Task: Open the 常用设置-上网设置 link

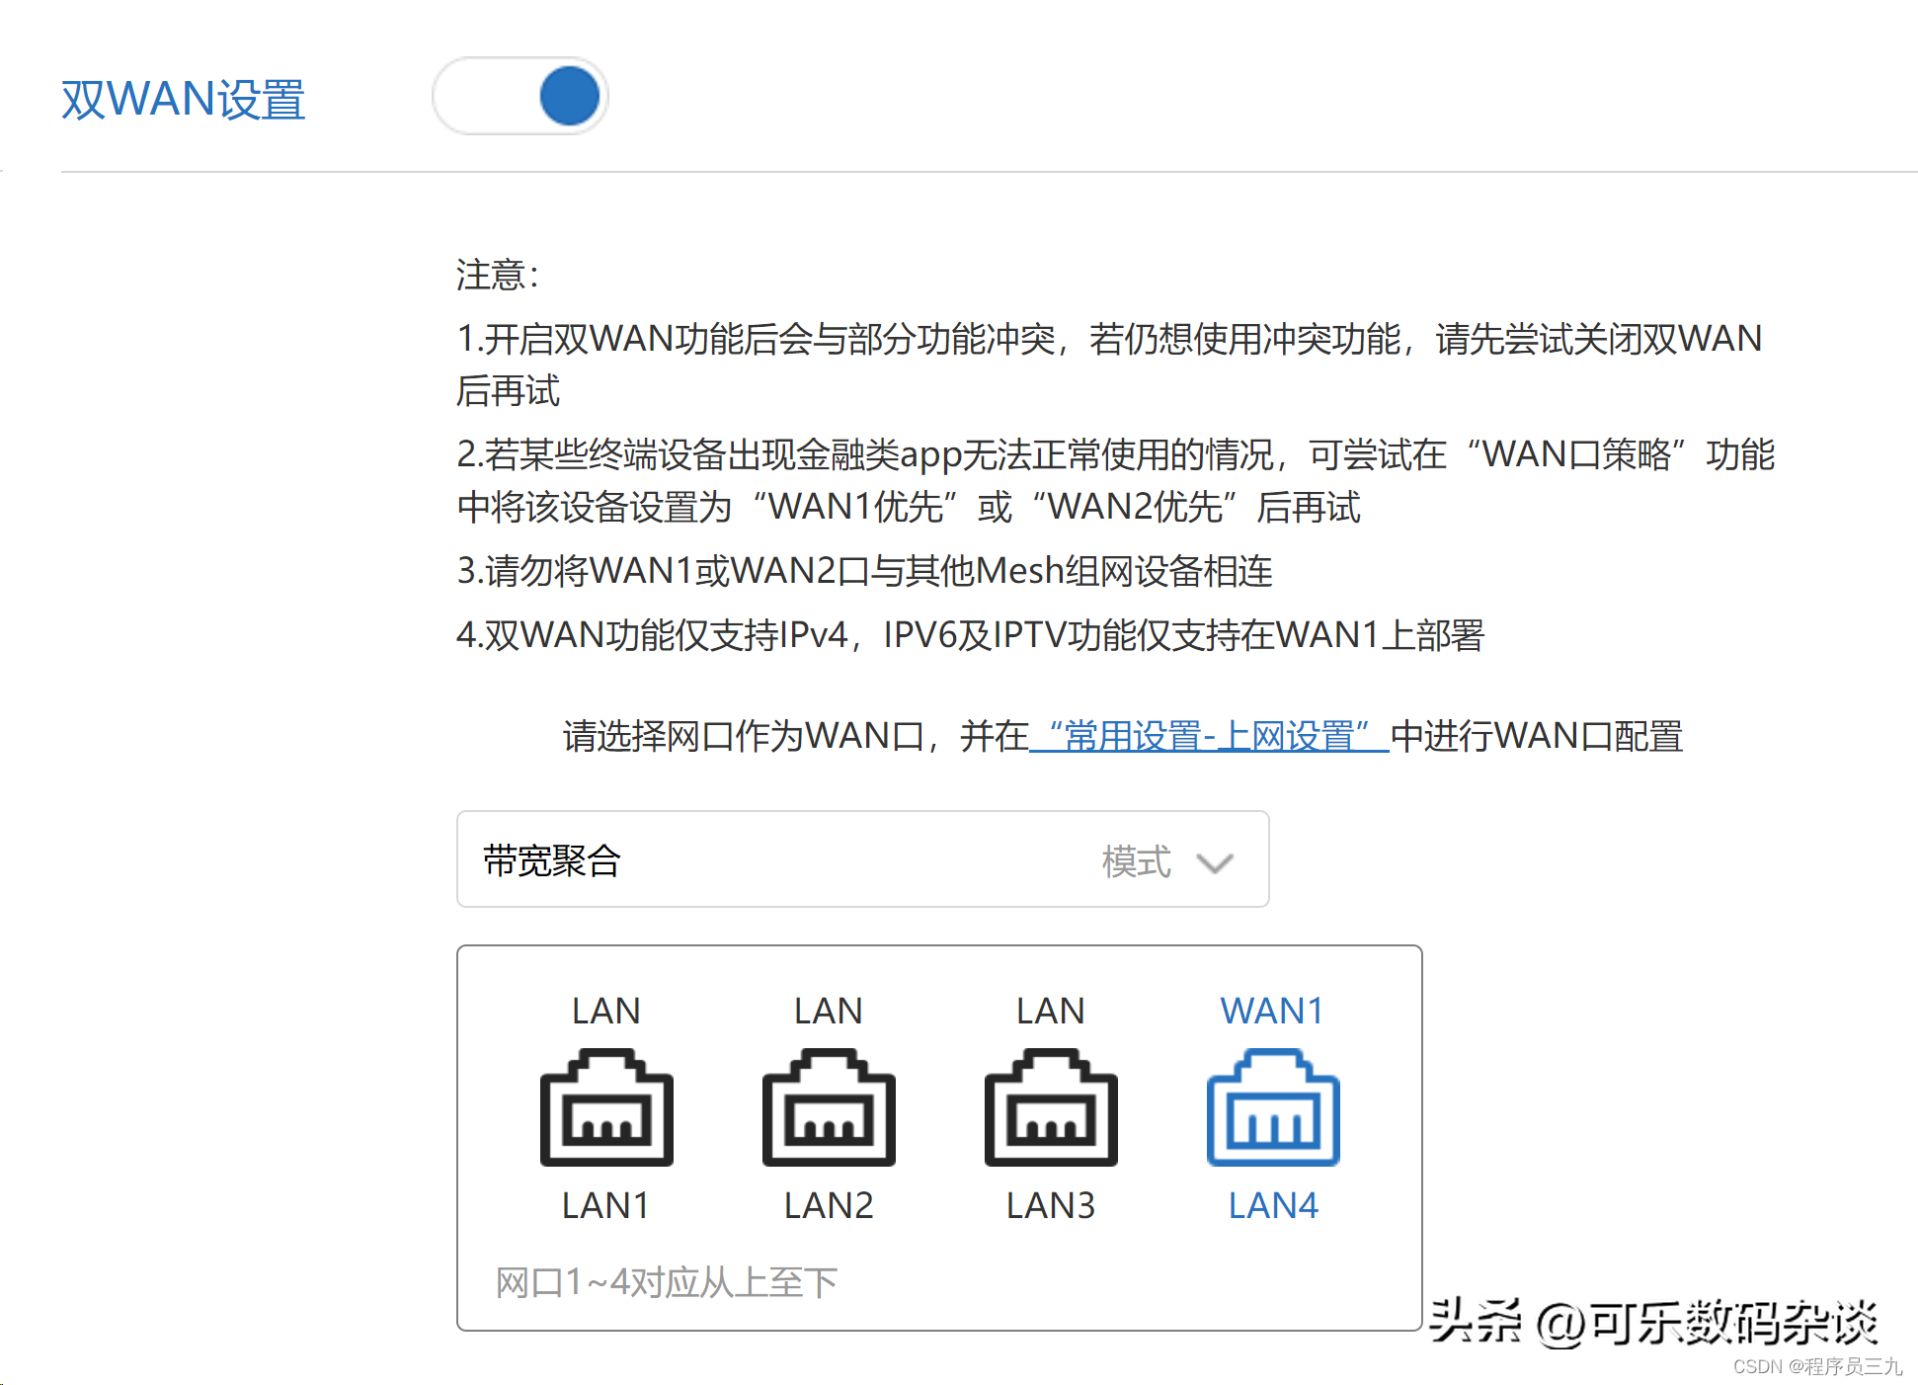Action: pyautogui.click(x=1209, y=736)
